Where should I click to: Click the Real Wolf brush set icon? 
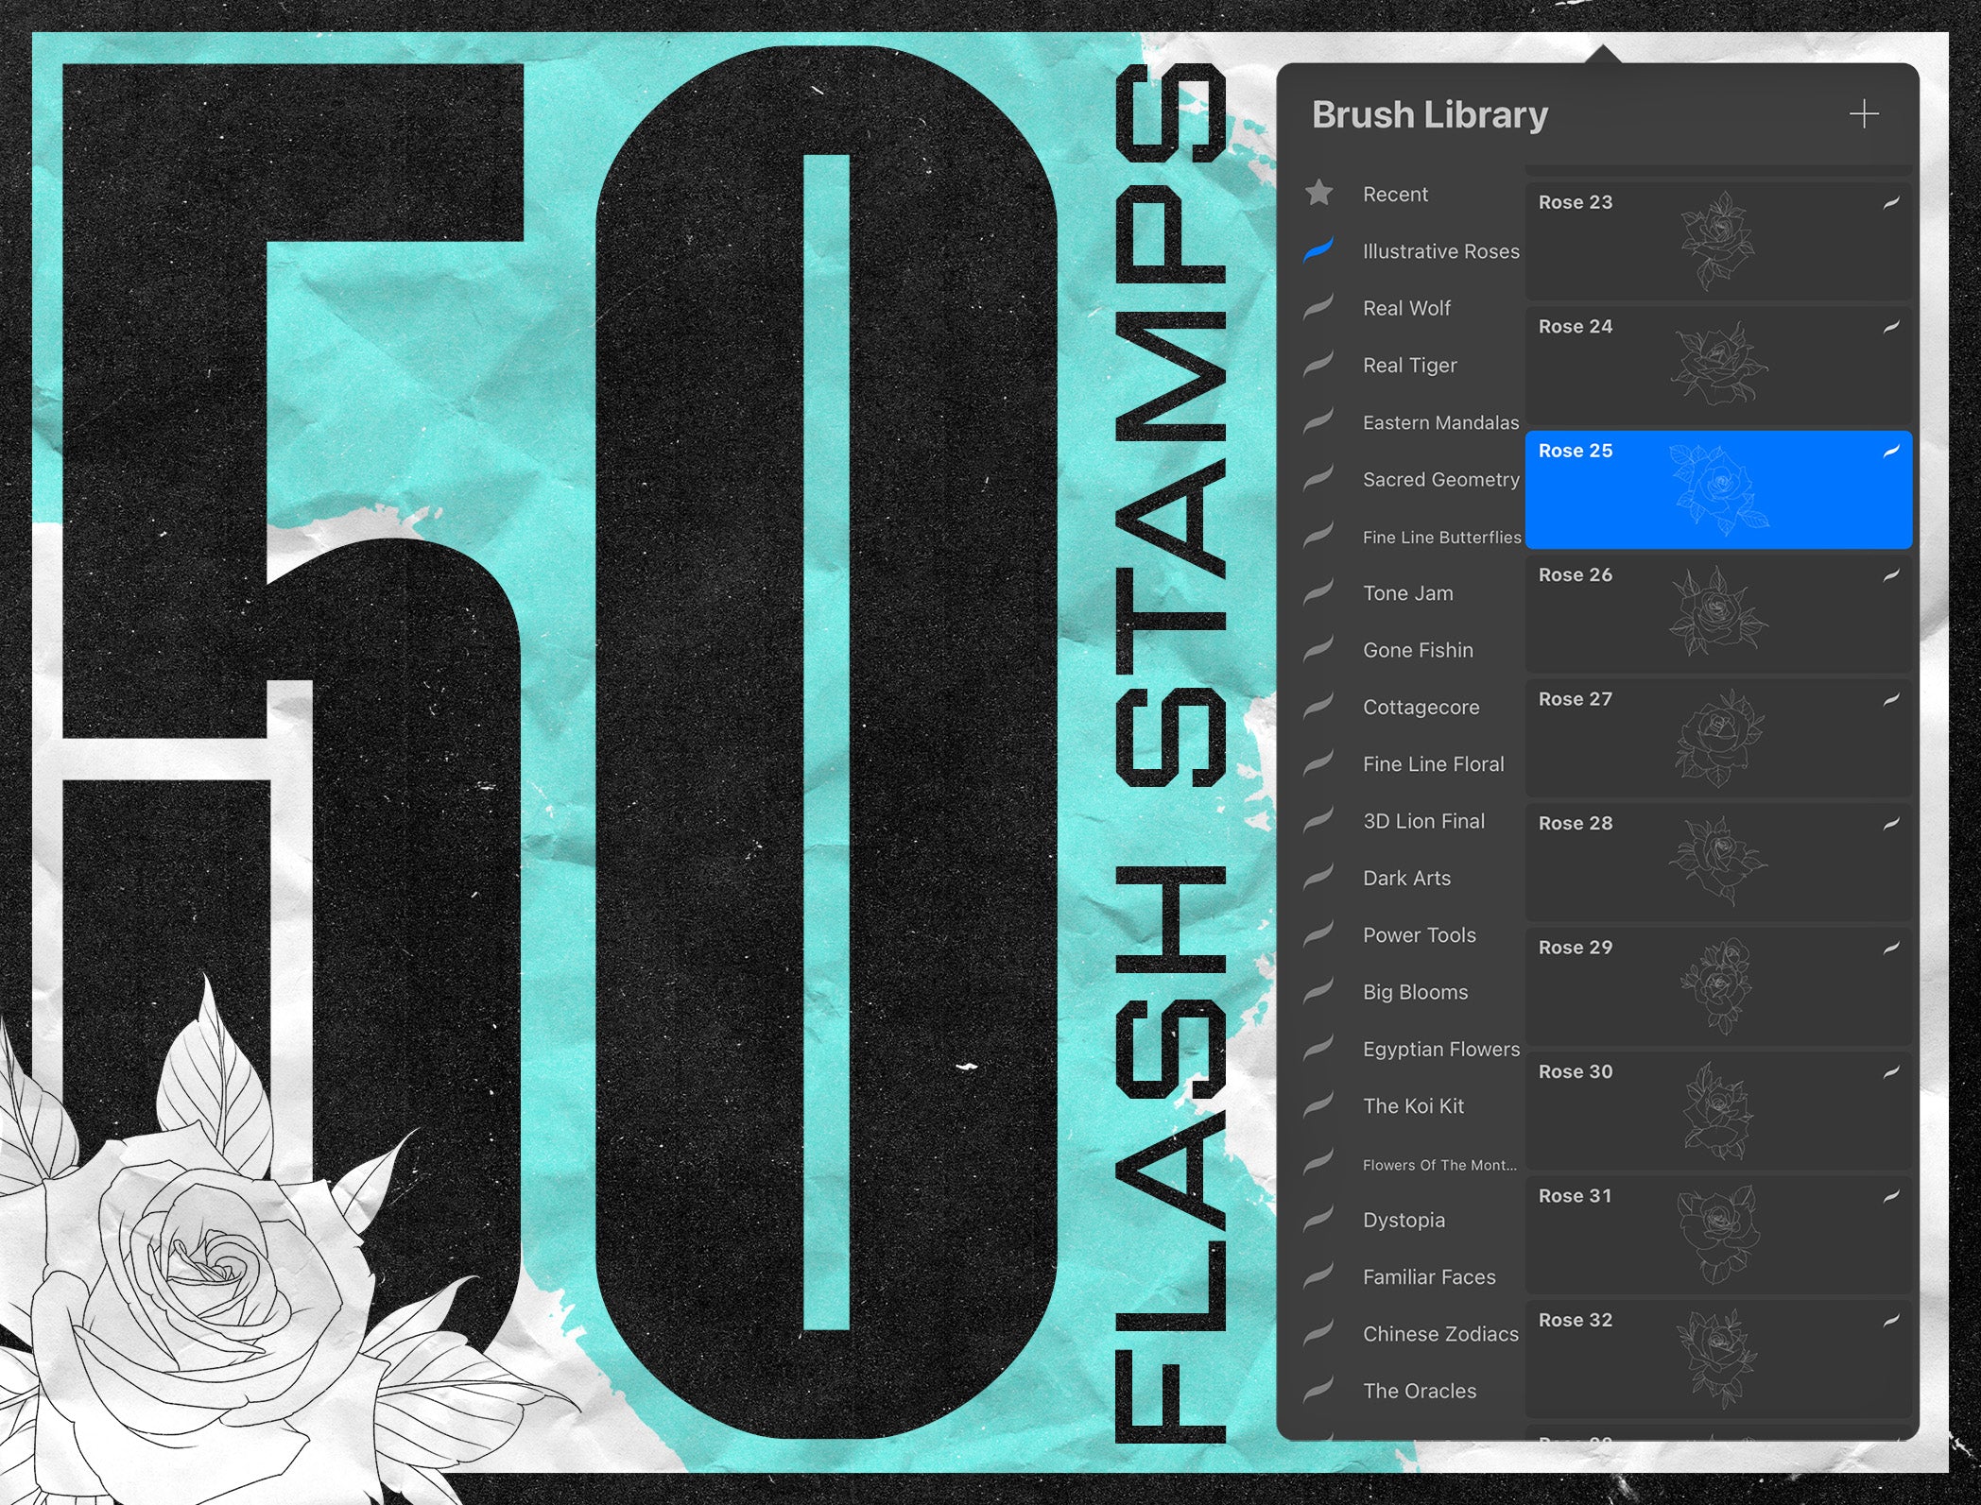[1318, 307]
